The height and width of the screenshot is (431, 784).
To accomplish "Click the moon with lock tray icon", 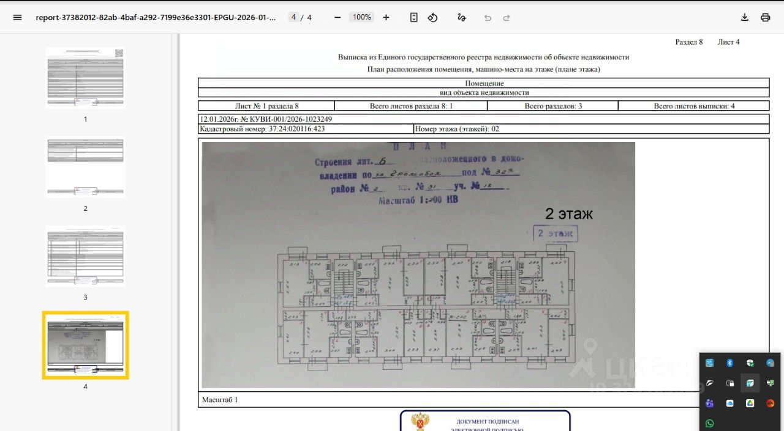I will click(730, 383).
